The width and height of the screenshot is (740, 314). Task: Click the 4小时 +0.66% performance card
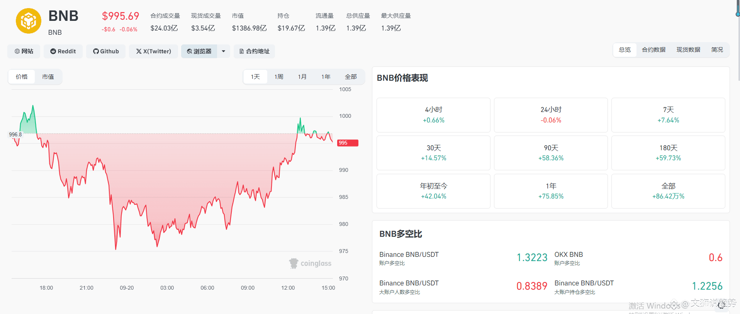(433, 115)
